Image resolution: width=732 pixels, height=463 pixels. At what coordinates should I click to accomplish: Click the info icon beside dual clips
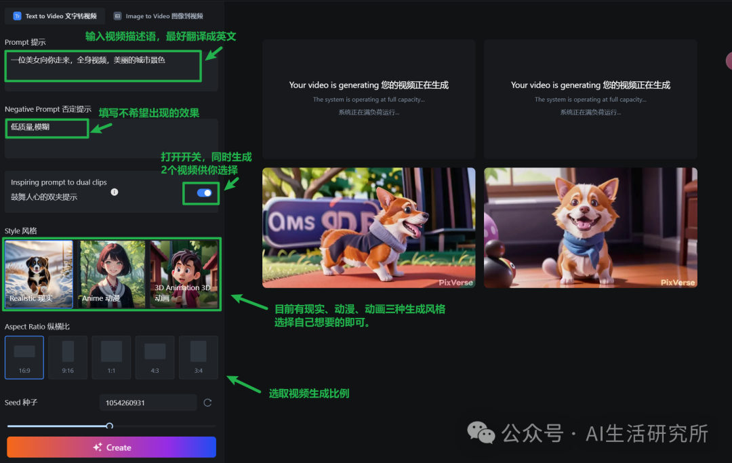115,192
